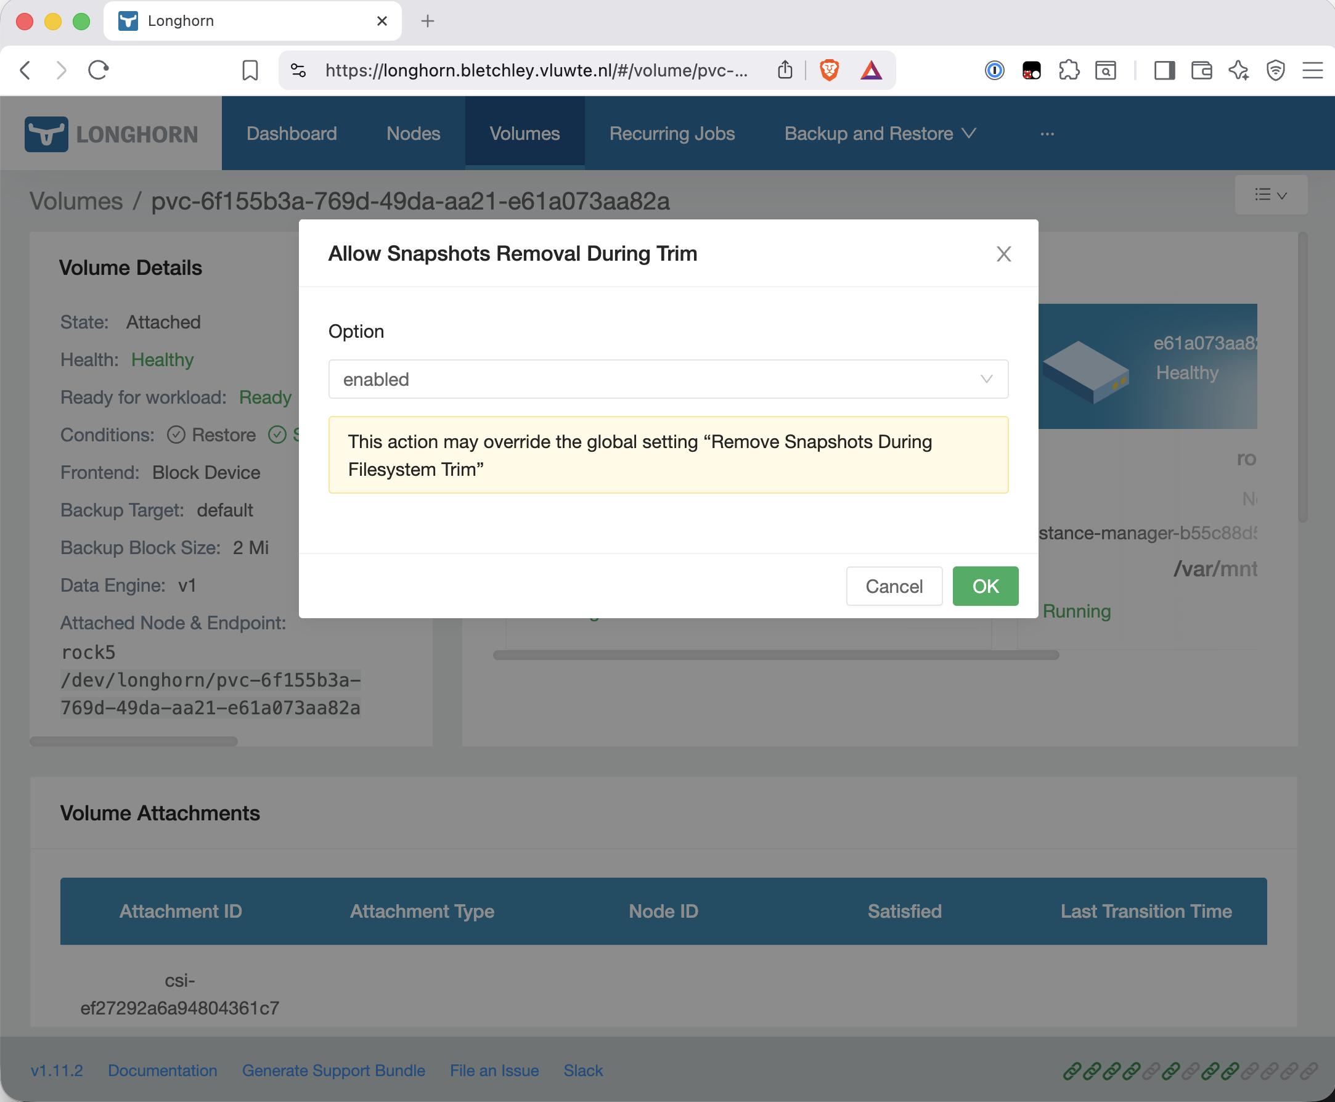The image size is (1335, 1102).
Task: Toggle the browser sidebar panel icon
Action: coord(1164,70)
